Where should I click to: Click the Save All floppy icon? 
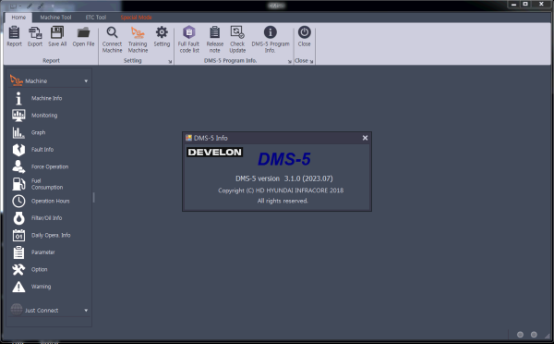57,32
